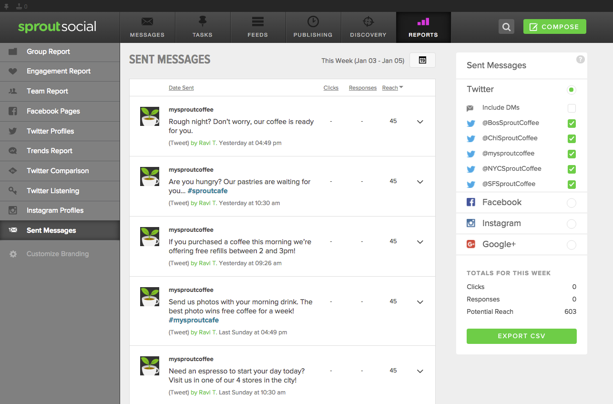Click the envelope icon beside Include DMs
The width and height of the screenshot is (613, 404).
(470, 108)
